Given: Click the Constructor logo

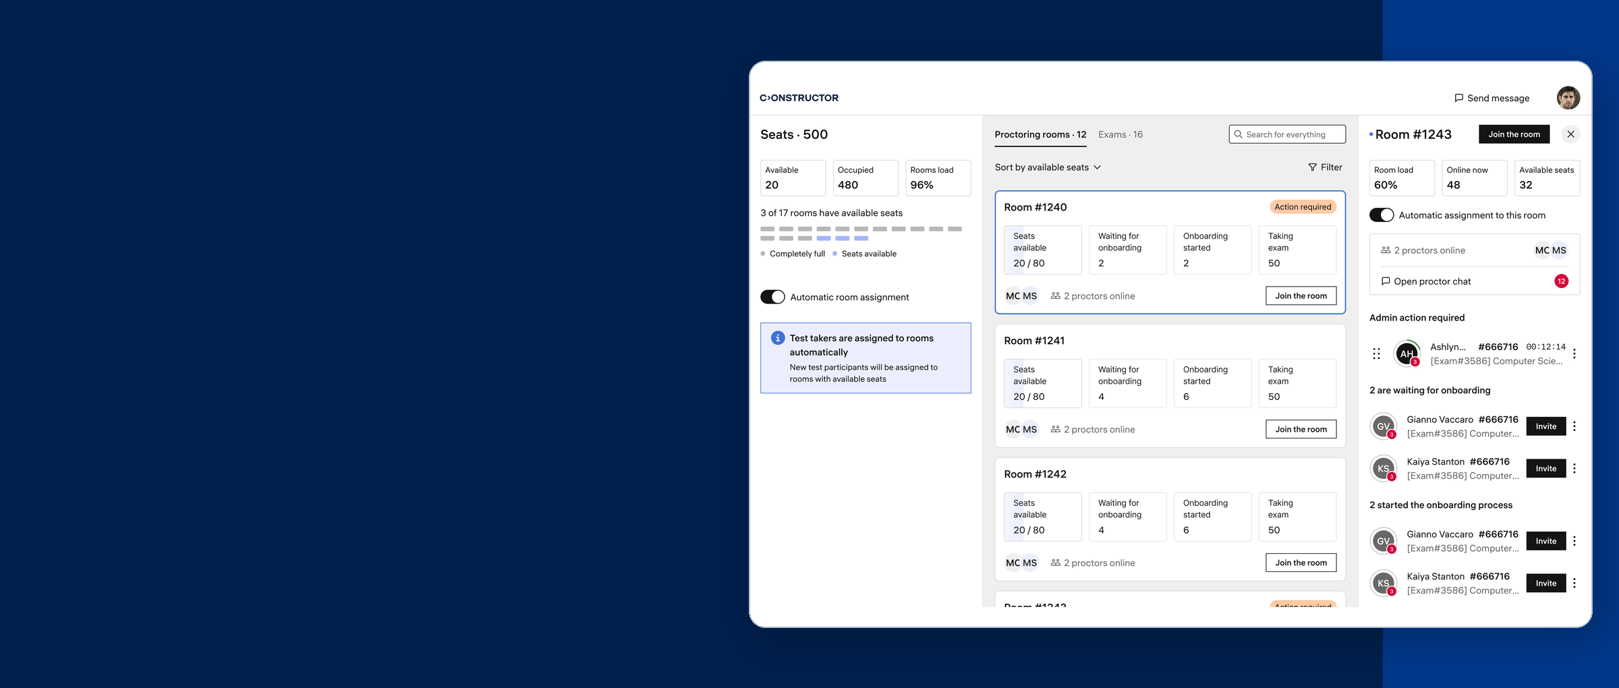Looking at the screenshot, I should (799, 98).
